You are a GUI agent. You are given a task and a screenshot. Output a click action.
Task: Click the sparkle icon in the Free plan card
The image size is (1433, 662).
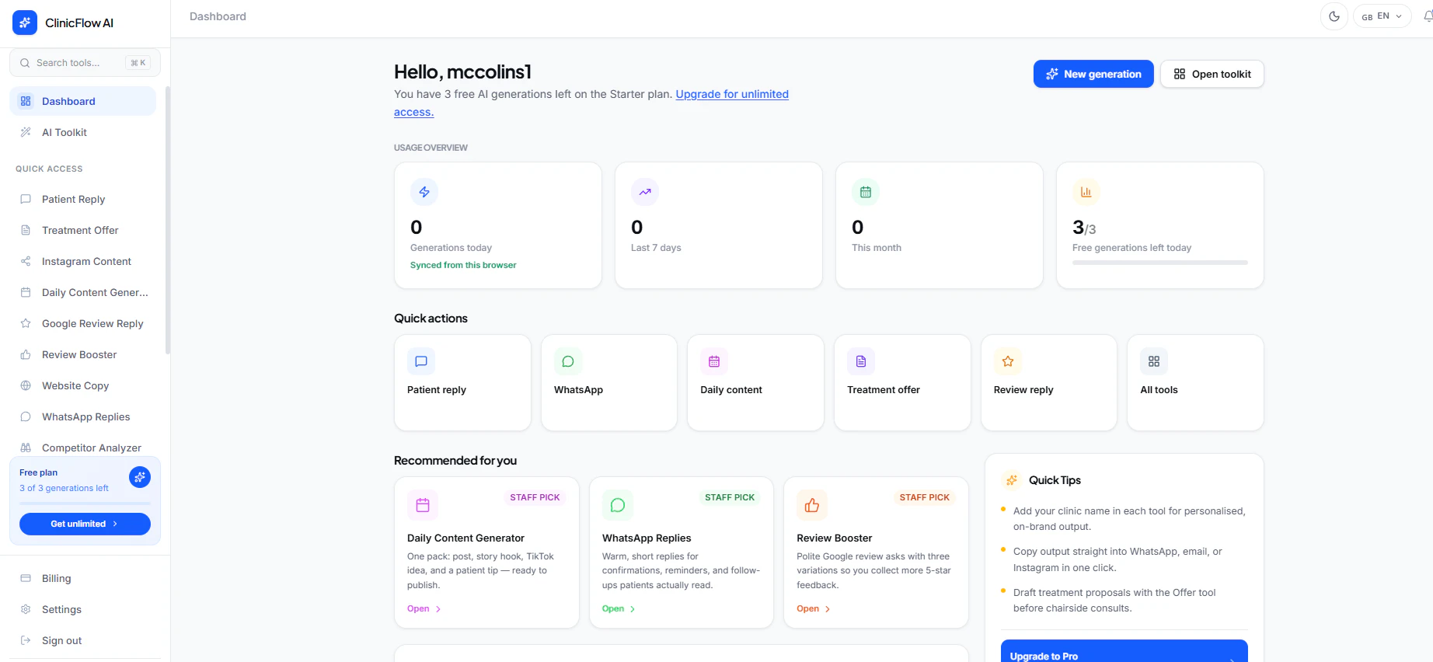pos(140,477)
